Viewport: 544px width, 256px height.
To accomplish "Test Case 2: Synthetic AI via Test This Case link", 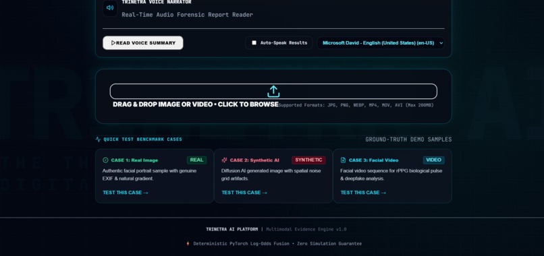I will [244, 193].
